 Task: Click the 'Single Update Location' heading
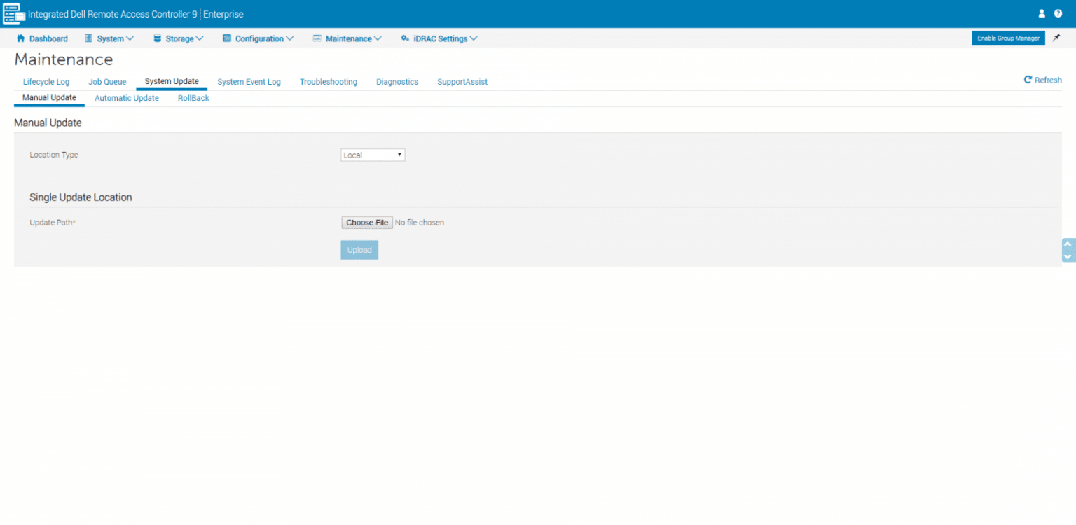[81, 197]
